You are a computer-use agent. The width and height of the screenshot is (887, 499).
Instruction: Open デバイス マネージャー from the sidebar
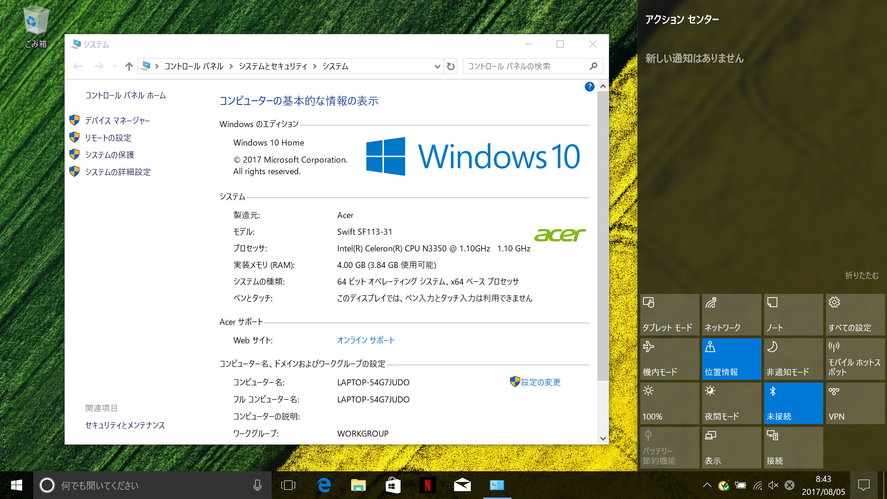click(116, 120)
